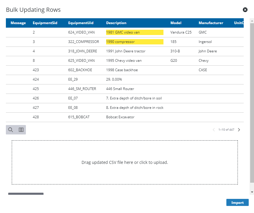Click the search magnifier icon
This screenshot has height=213, width=254.
(11, 129)
